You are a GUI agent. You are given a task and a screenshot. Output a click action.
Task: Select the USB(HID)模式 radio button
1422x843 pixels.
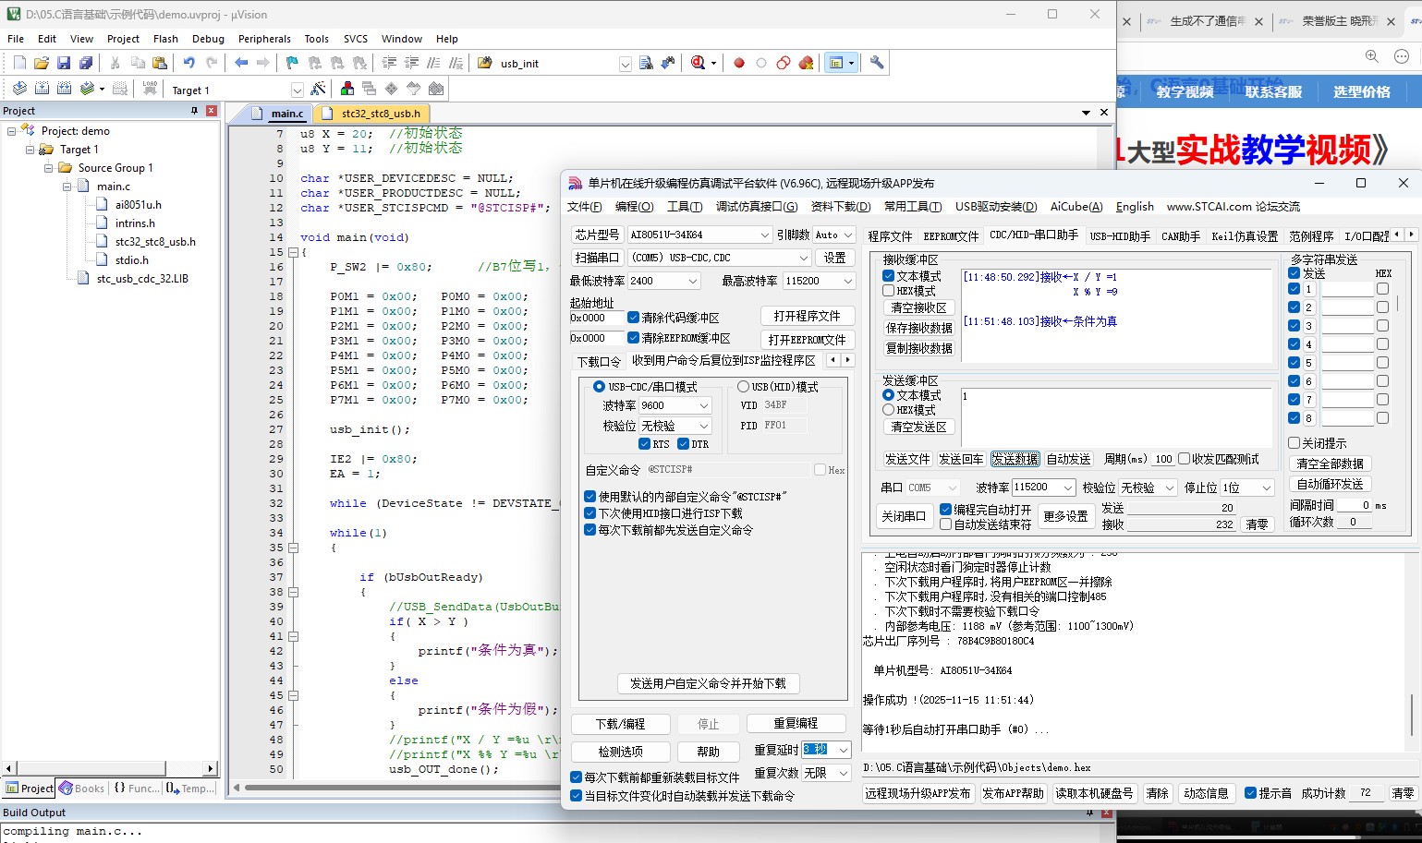point(742,386)
